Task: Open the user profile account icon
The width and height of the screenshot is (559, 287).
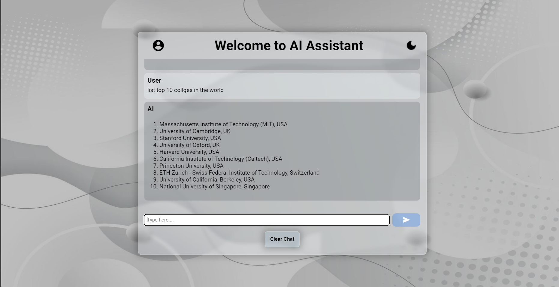Action: point(158,45)
